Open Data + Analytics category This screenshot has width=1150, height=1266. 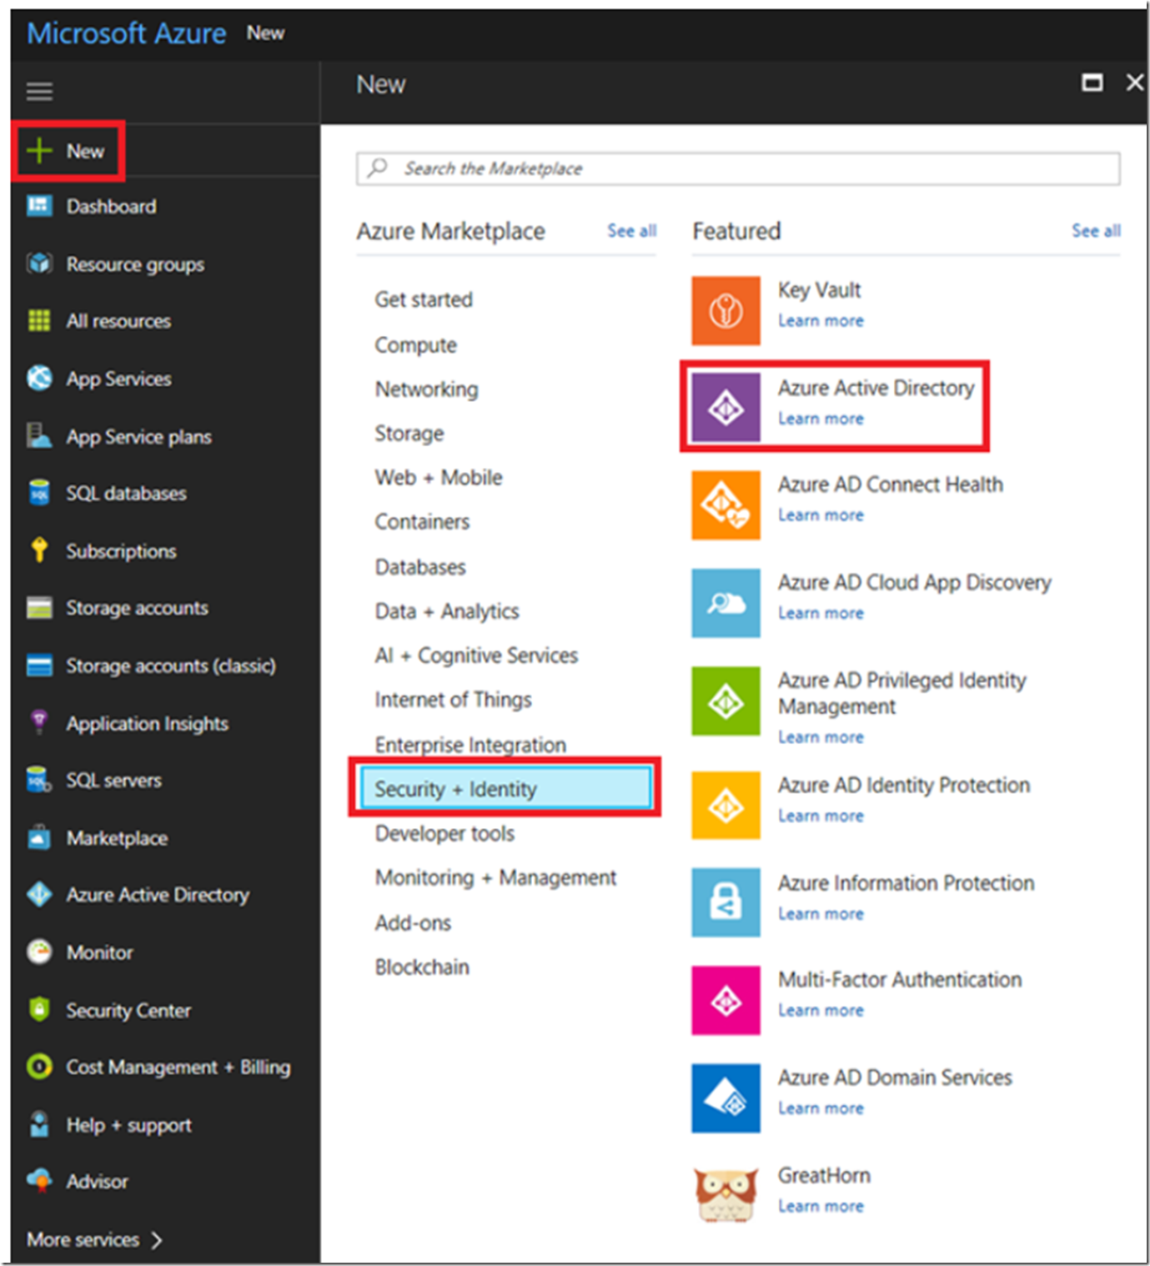(447, 611)
